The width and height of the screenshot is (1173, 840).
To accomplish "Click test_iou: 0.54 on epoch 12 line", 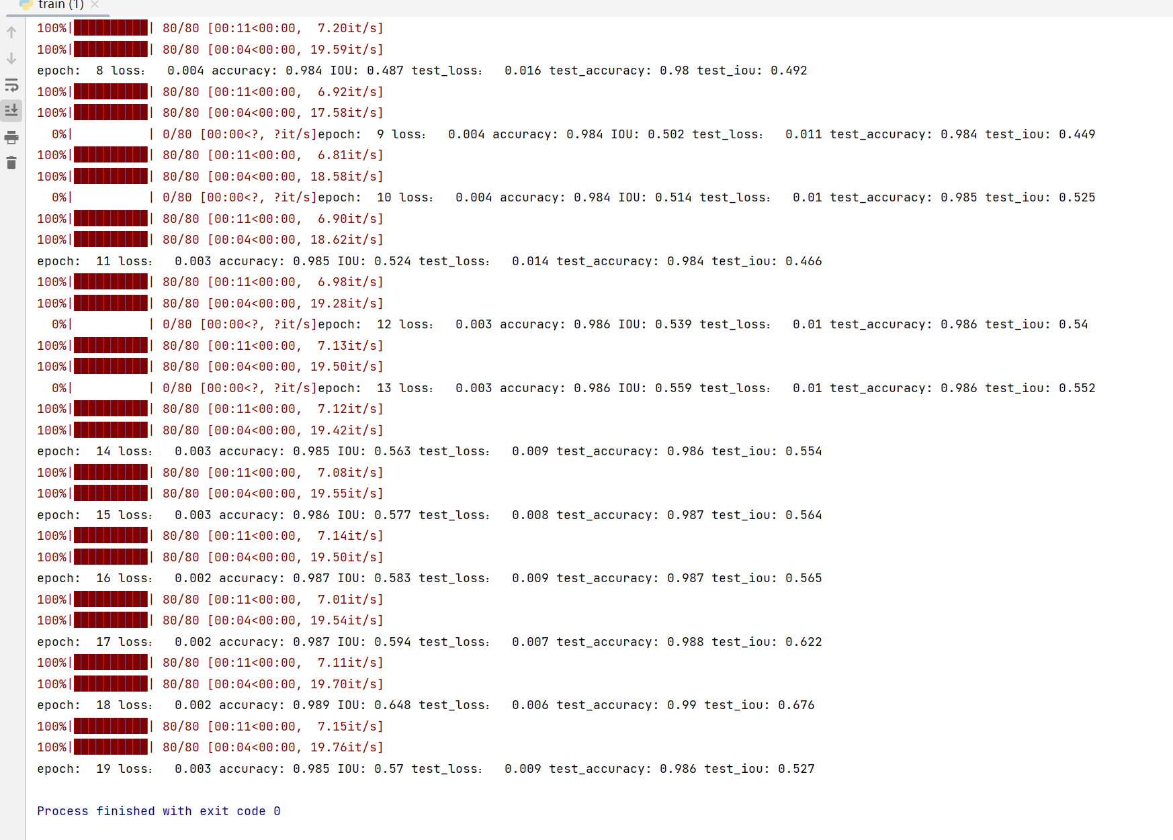I will tap(1037, 324).
